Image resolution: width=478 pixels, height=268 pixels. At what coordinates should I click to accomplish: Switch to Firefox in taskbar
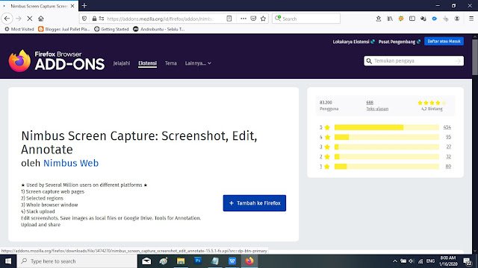[249, 261]
